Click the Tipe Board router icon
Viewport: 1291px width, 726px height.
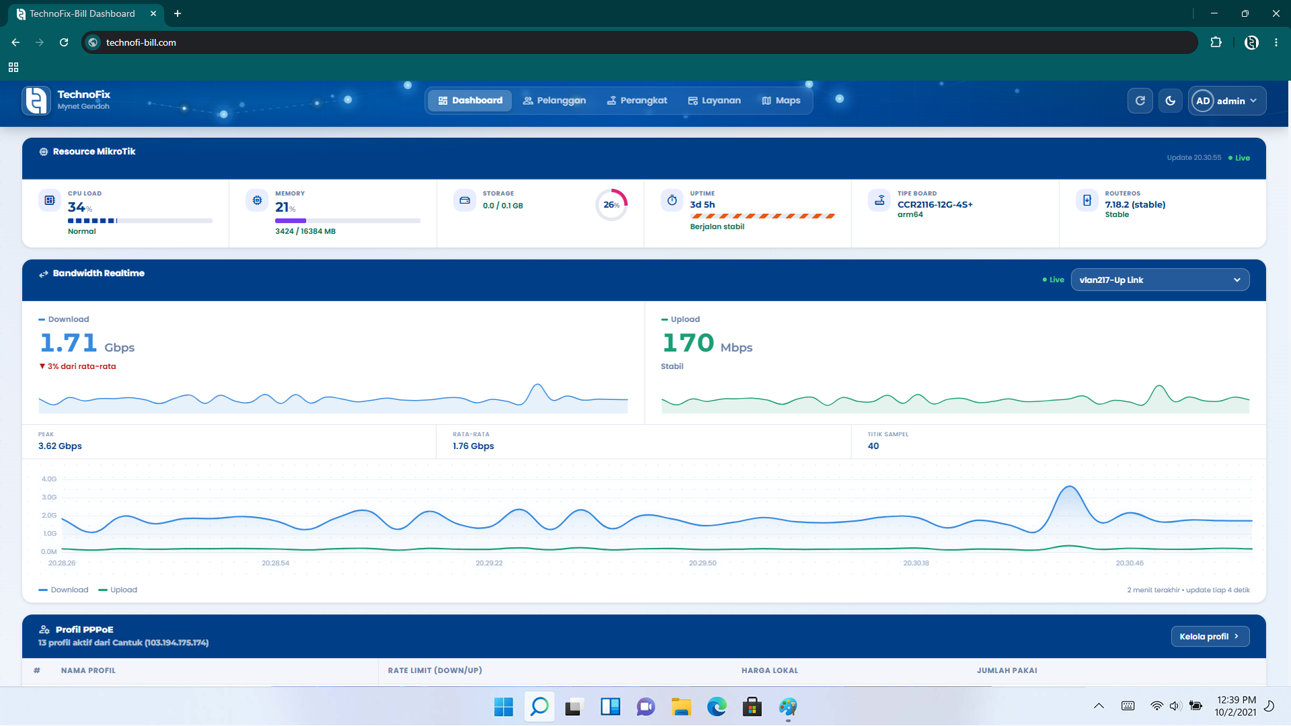click(x=879, y=200)
